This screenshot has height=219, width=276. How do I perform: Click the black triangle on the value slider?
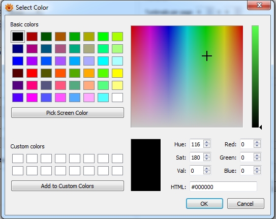[261, 127]
